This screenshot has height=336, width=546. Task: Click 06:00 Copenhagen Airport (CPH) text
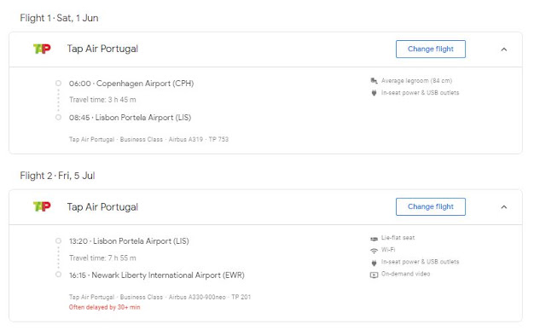[131, 84]
